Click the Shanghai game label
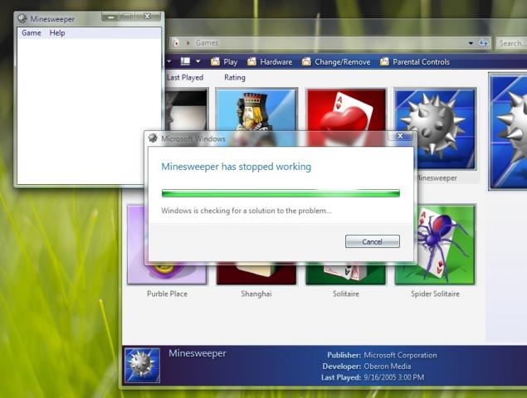This screenshot has width=527, height=398. point(256,294)
